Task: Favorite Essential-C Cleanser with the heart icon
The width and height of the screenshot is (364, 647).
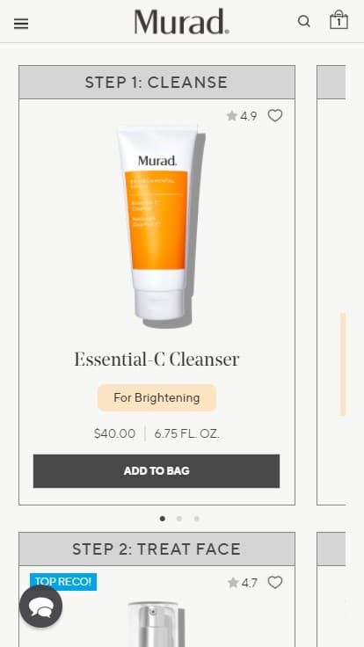Action: click(x=275, y=115)
